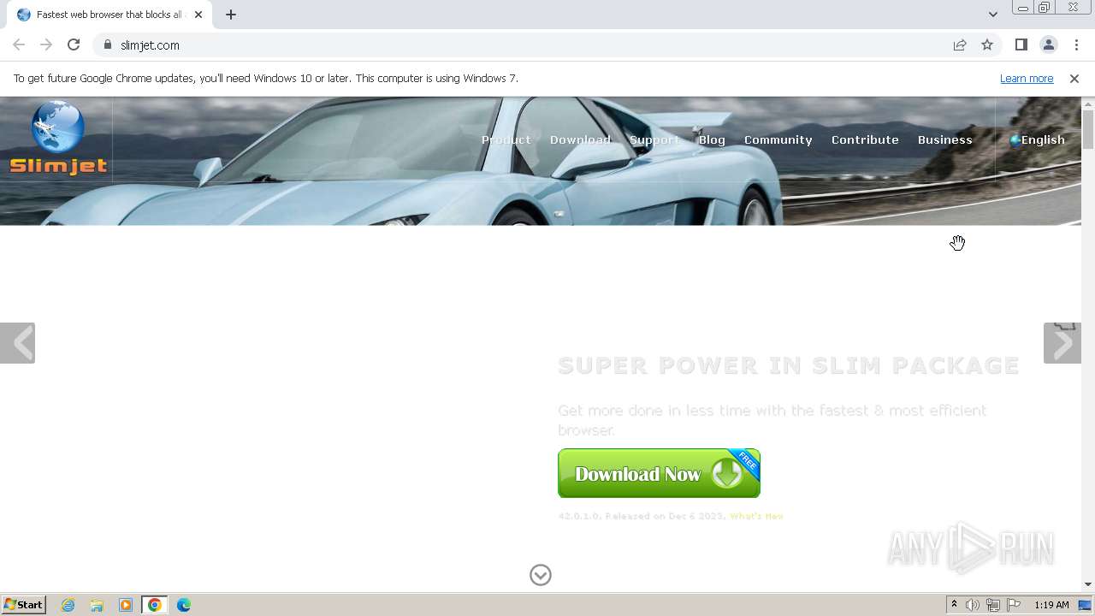The width and height of the screenshot is (1095, 616).
Task: Open Chrome three-dot menu
Action: pos(1076,44)
